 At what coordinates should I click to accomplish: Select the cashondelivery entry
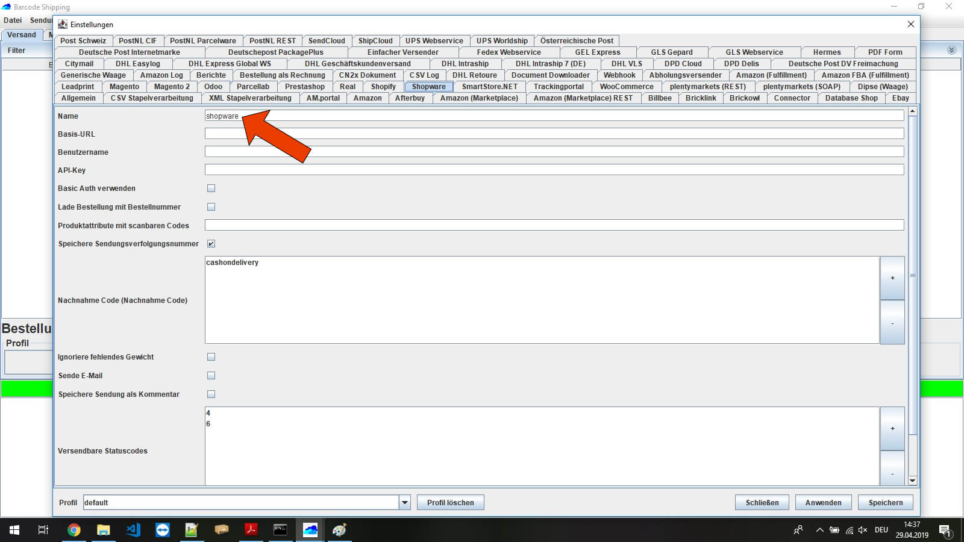pos(233,263)
